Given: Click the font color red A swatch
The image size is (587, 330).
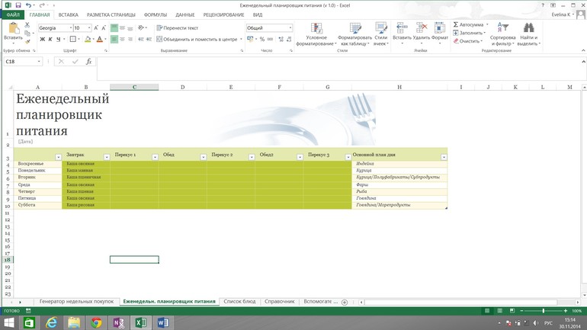Looking at the screenshot, I should coord(99,40).
